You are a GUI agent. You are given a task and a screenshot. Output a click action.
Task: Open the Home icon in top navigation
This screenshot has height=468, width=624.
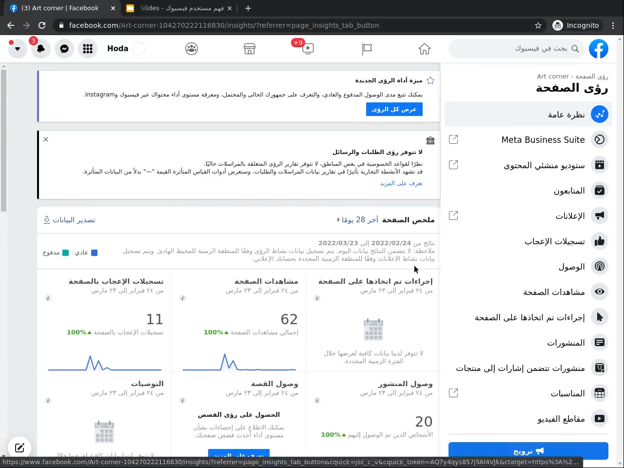pos(425,49)
